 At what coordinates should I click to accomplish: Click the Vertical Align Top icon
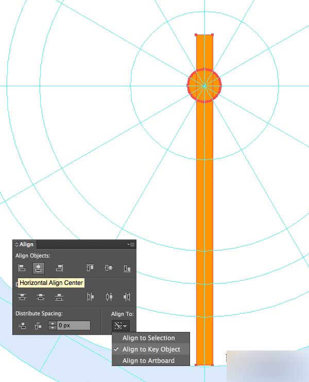[x=90, y=268]
